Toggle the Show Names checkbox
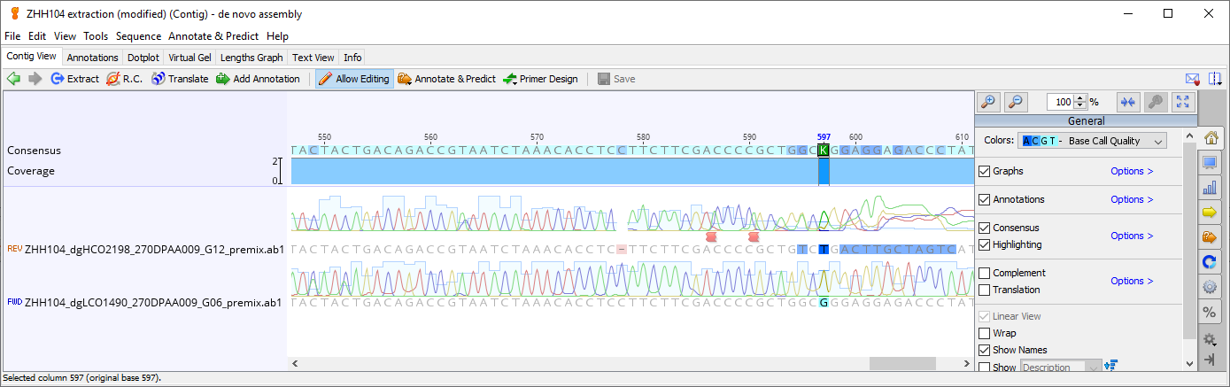1230x387 pixels. click(984, 350)
